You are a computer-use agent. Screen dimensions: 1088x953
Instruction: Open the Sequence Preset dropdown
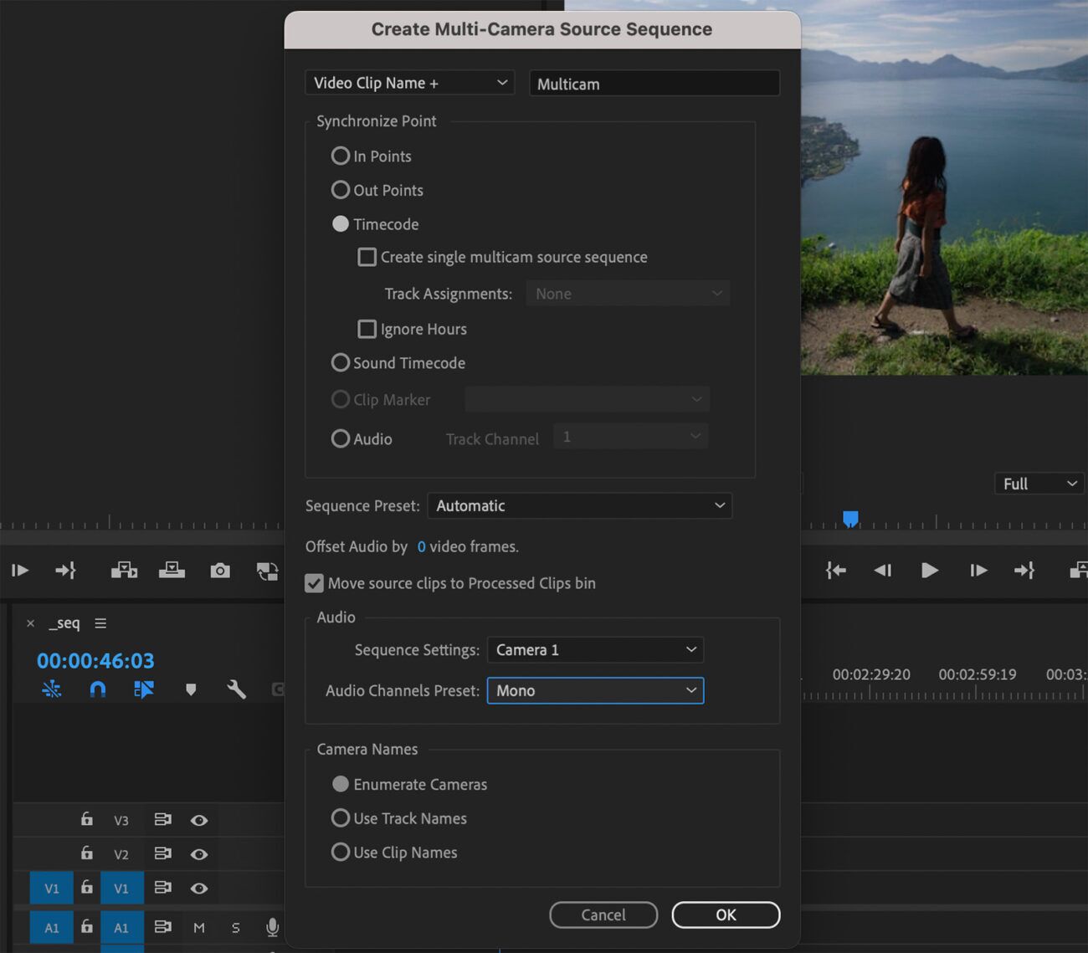pyautogui.click(x=580, y=505)
